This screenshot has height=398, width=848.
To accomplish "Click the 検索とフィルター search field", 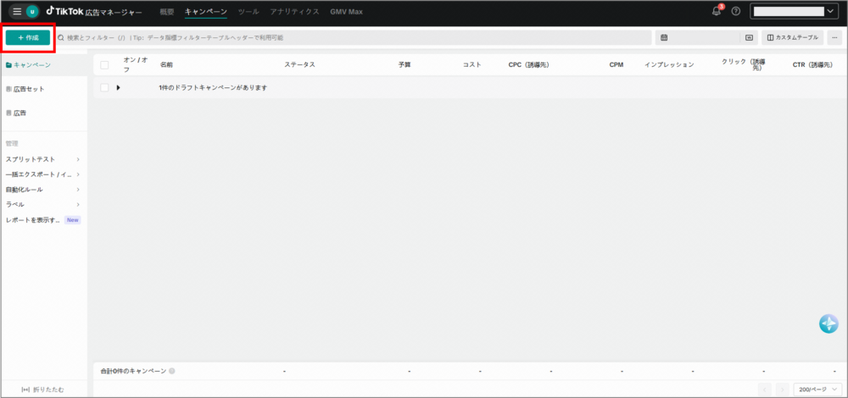I will coord(339,38).
